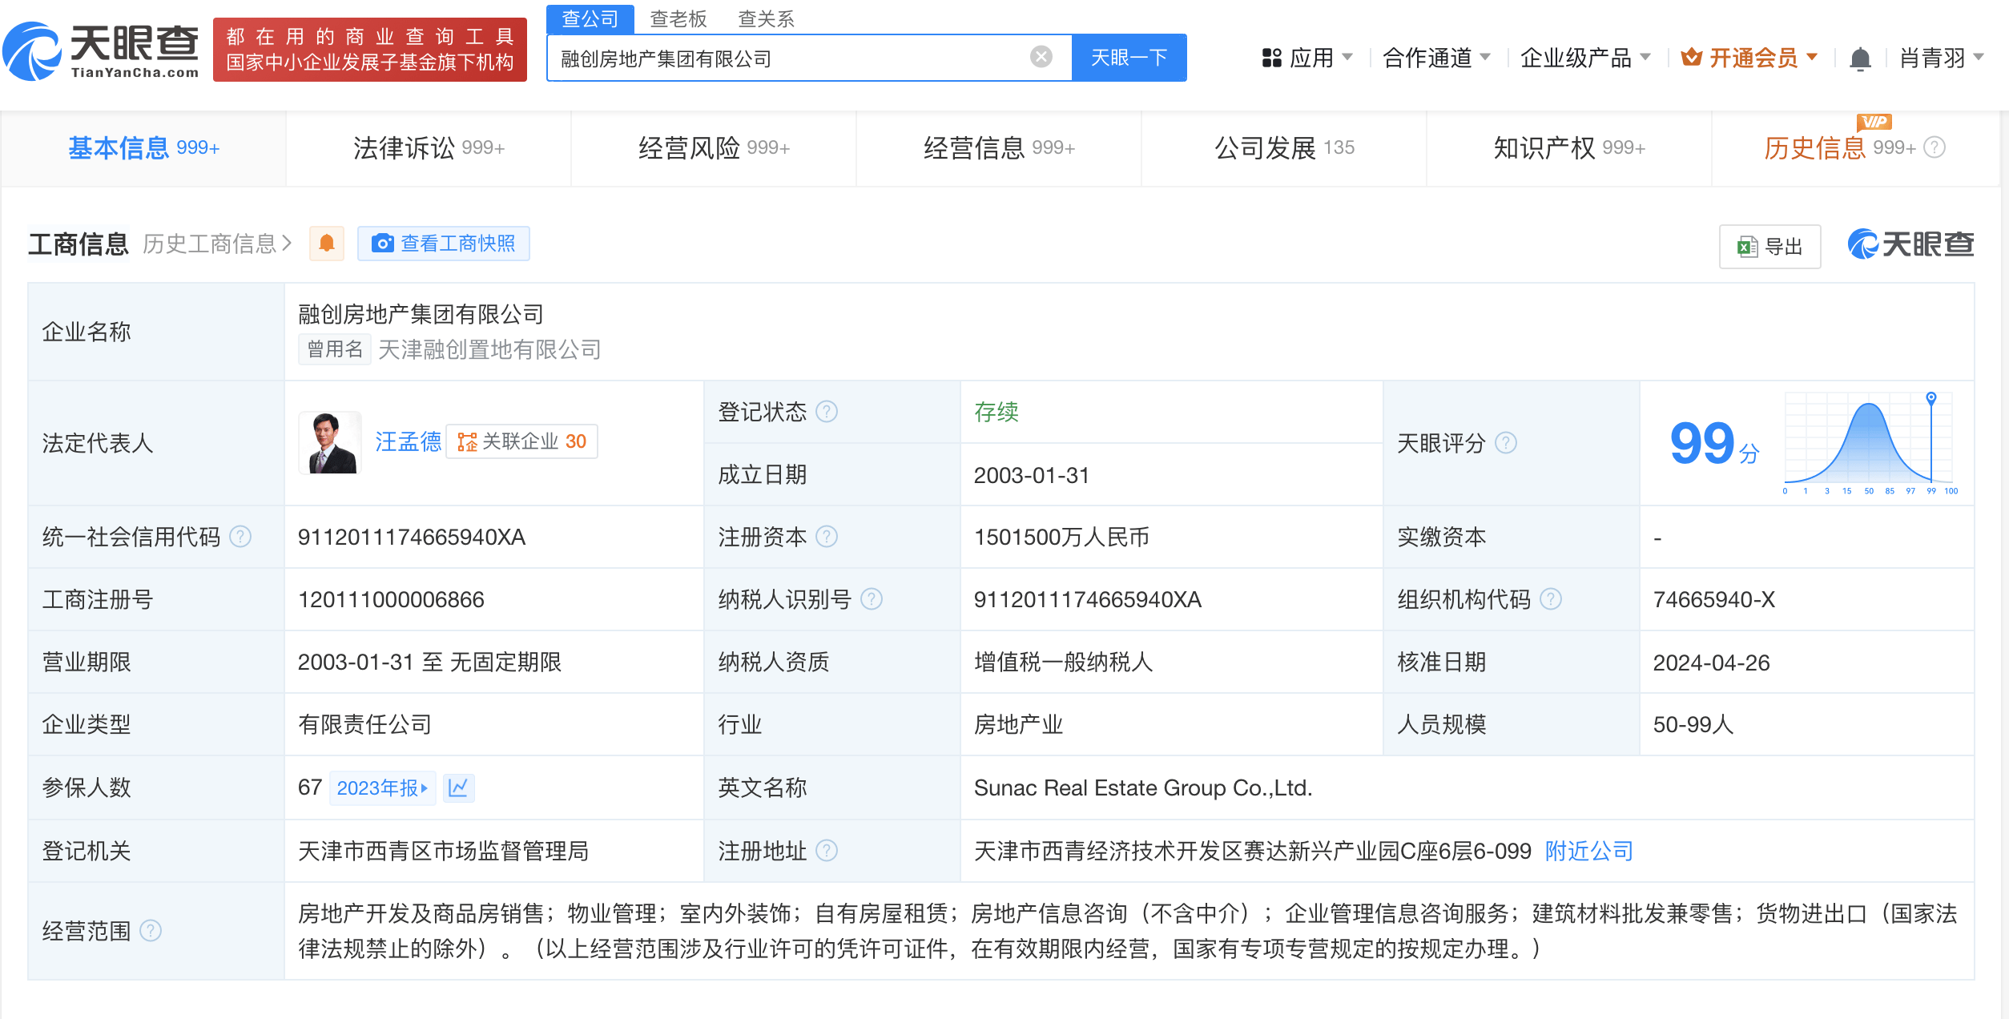Select the 基本信息 tab

[143, 148]
